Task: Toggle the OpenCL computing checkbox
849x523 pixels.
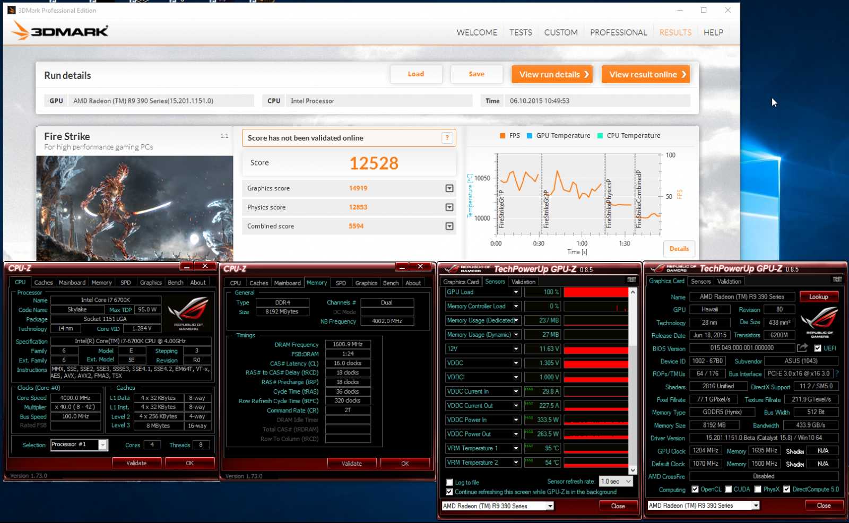Action: [x=695, y=490]
